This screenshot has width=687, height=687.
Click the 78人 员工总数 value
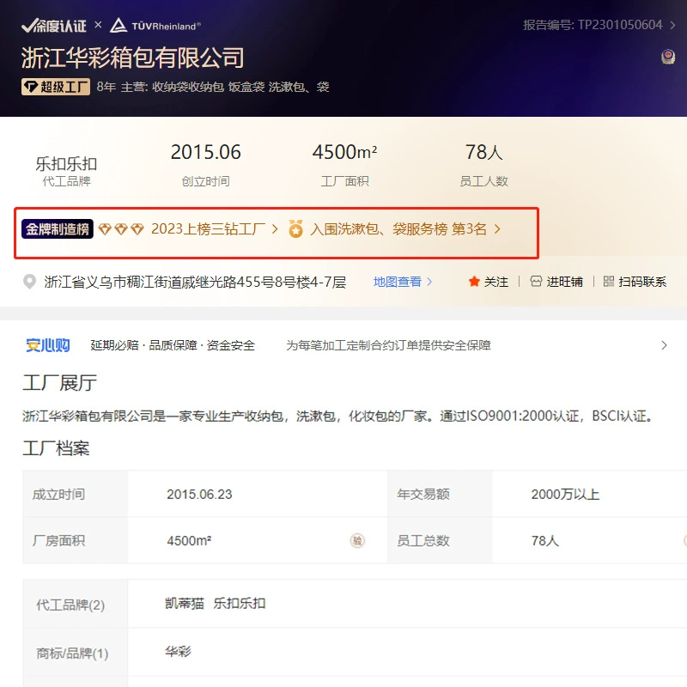[545, 541]
